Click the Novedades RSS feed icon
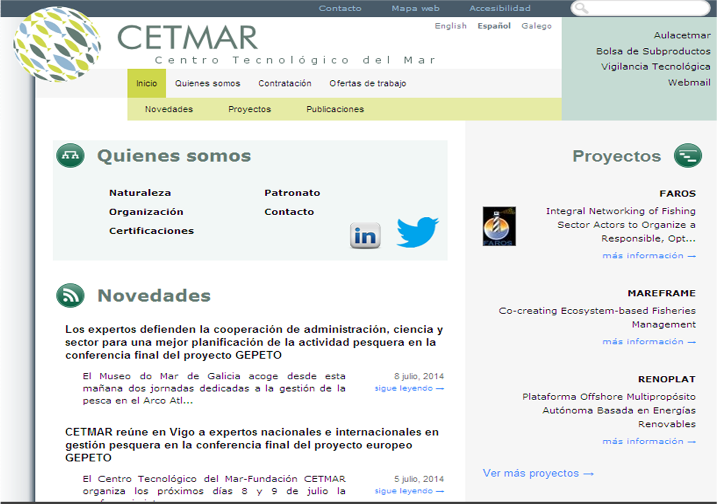The width and height of the screenshot is (717, 504). tap(70, 296)
